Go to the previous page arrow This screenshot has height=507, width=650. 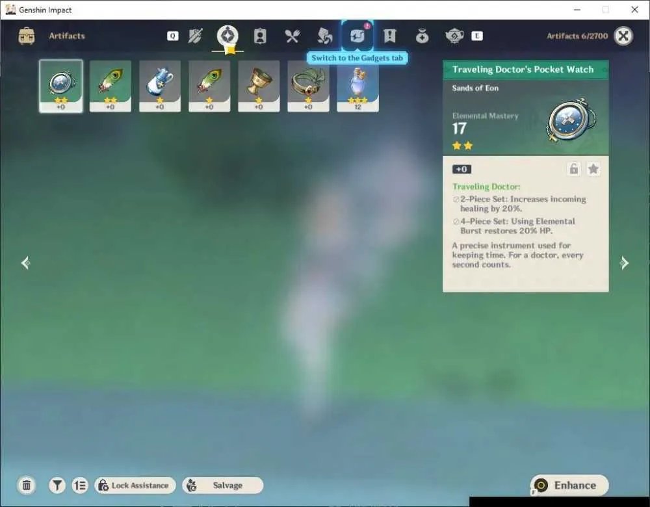[25, 263]
